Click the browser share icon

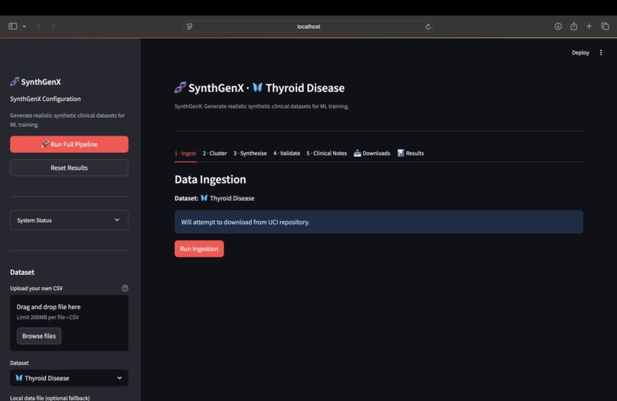click(573, 26)
